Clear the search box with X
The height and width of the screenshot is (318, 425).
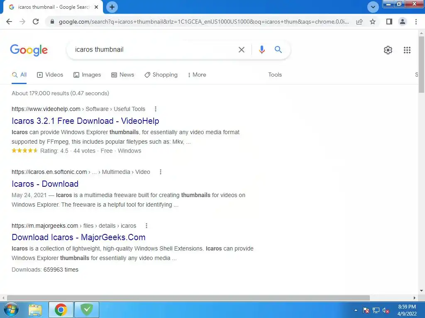click(241, 50)
